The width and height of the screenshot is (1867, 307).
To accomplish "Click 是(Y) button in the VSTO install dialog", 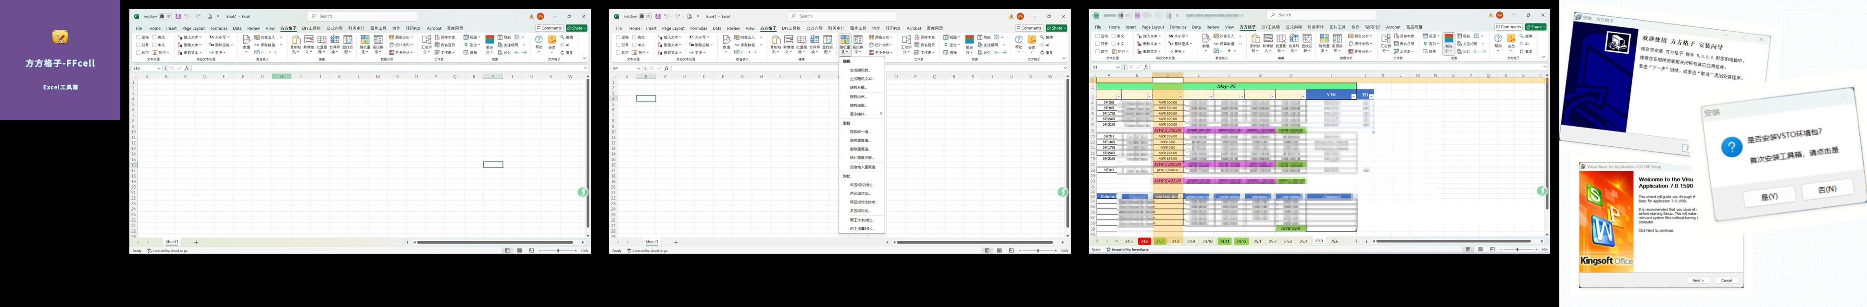I will point(1768,197).
